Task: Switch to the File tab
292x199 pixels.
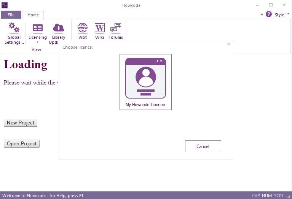Action: [11, 15]
